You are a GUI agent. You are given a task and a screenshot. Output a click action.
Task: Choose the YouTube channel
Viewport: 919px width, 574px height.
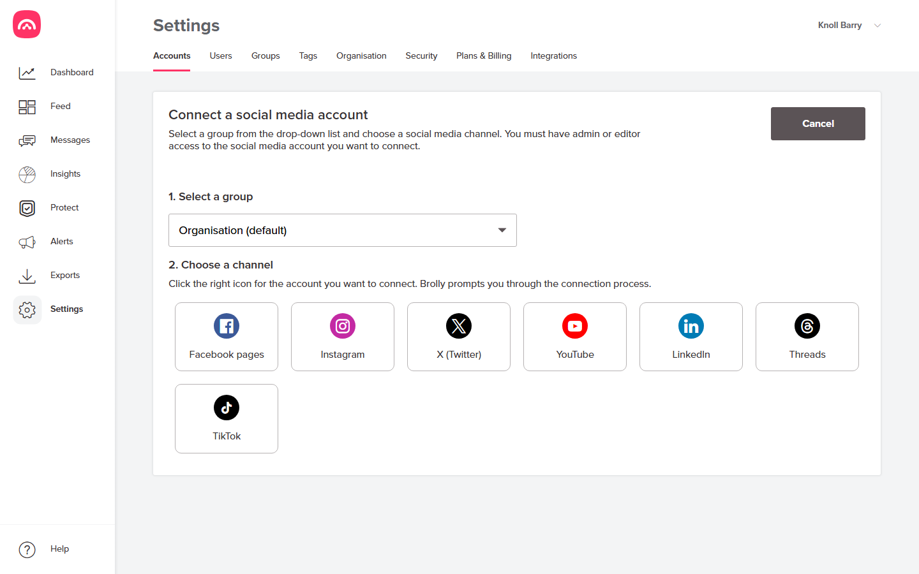click(x=575, y=337)
